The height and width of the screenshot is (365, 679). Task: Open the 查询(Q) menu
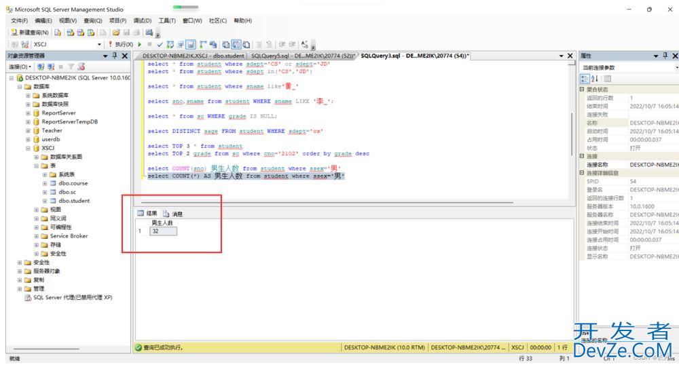click(x=92, y=21)
